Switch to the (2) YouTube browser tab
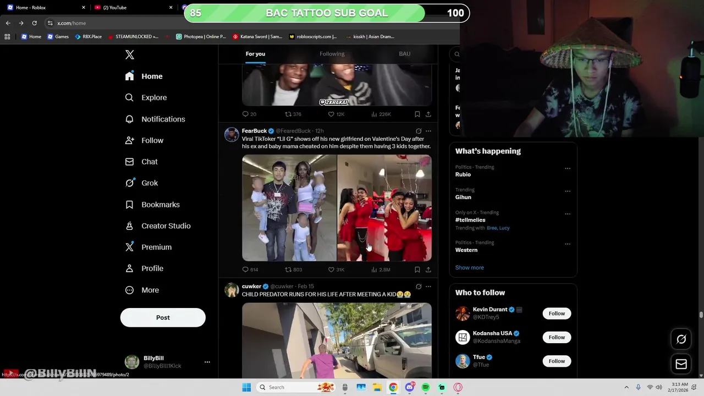The image size is (704, 396). [x=134, y=8]
